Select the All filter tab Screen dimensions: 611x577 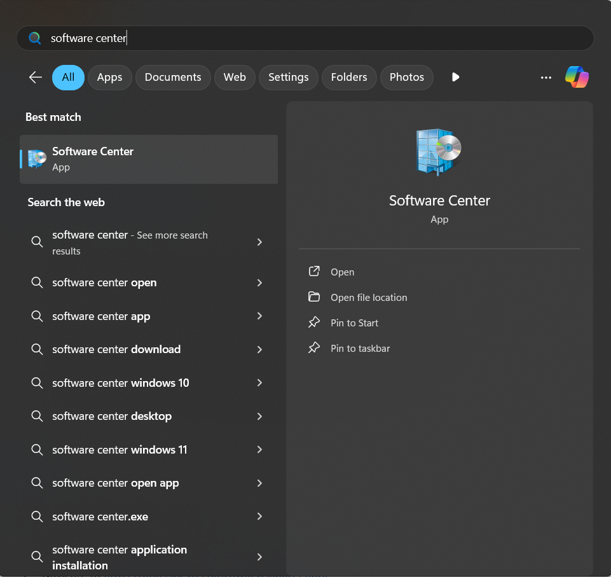tap(68, 77)
